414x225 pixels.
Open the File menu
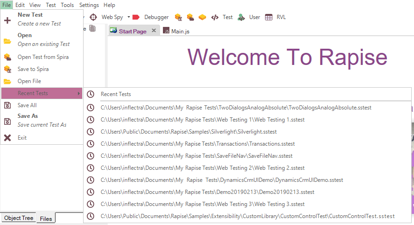[x=6, y=5]
